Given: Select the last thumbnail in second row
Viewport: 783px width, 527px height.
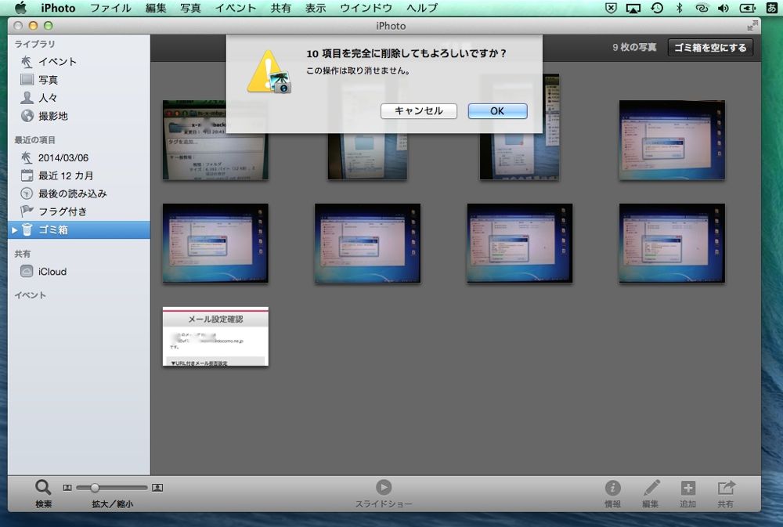Looking at the screenshot, I should click(672, 244).
